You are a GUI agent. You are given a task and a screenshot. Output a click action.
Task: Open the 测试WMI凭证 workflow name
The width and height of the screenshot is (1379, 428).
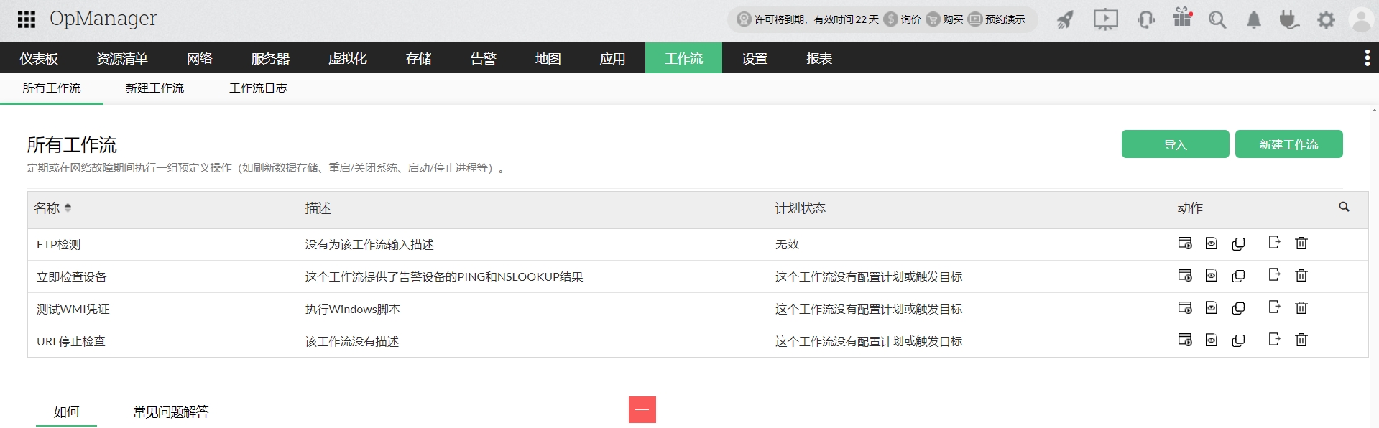(x=73, y=310)
